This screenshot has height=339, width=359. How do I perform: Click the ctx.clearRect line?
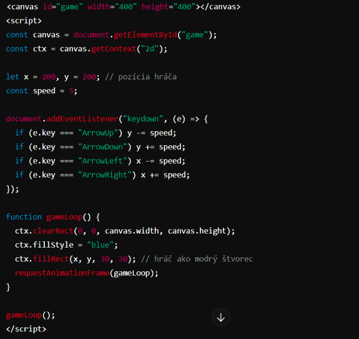tap(125, 231)
